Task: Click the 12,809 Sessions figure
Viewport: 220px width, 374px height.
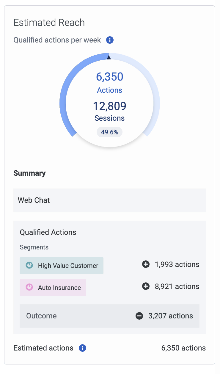Action: [109, 111]
